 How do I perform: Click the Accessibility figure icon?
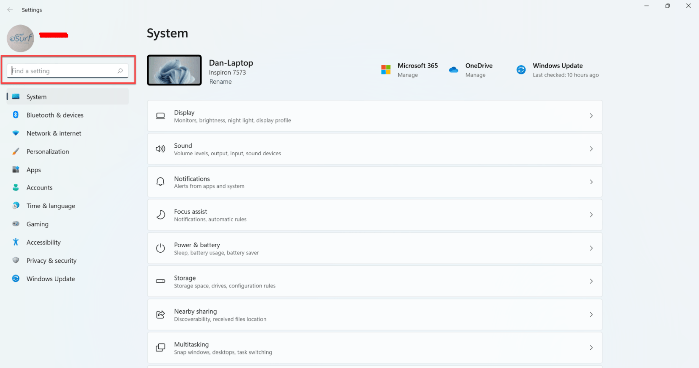coord(16,242)
